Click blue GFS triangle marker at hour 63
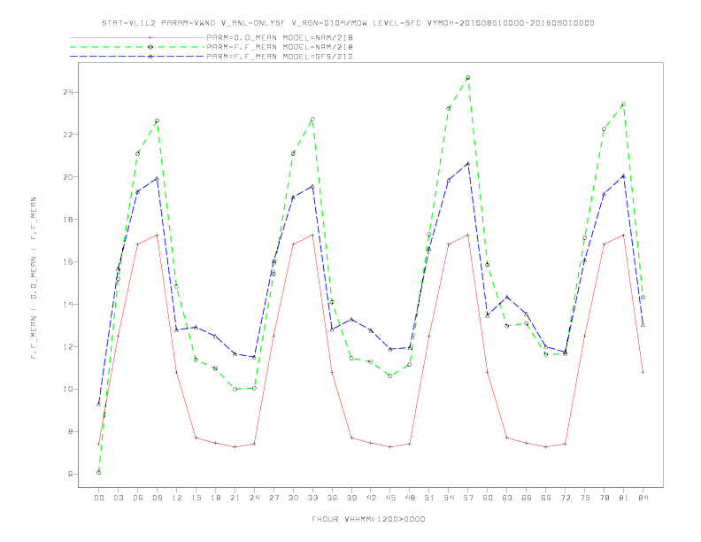Screen dimensions: 701x542 [x=507, y=297]
